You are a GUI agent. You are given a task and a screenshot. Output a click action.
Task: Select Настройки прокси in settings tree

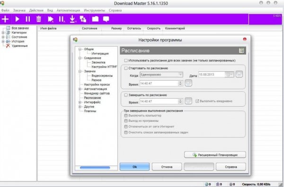[x=97, y=85]
